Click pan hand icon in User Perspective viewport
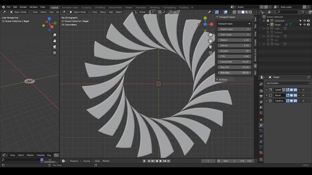Viewport: 312px width, 175px height. tap(55, 41)
